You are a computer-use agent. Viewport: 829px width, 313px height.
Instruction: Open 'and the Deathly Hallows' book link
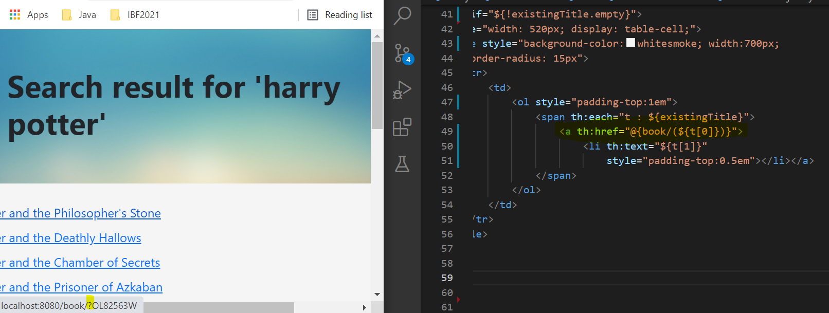(70, 238)
